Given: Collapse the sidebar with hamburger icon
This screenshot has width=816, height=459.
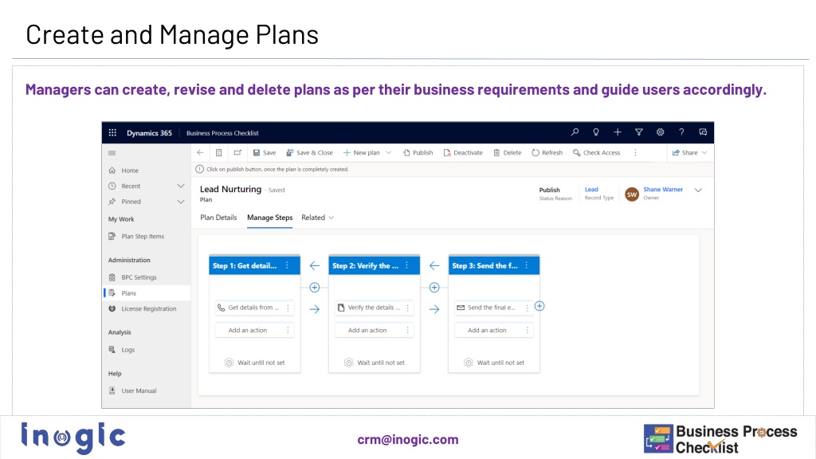Looking at the screenshot, I should pyautogui.click(x=112, y=153).
